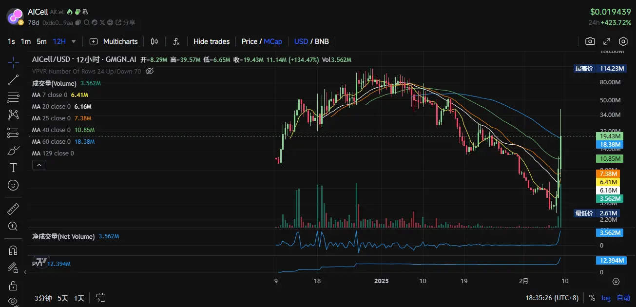This screenshot has width=636, height=307.
Task: Collapse the drawing toolbar side panel
Action: [x=25, y=272]
